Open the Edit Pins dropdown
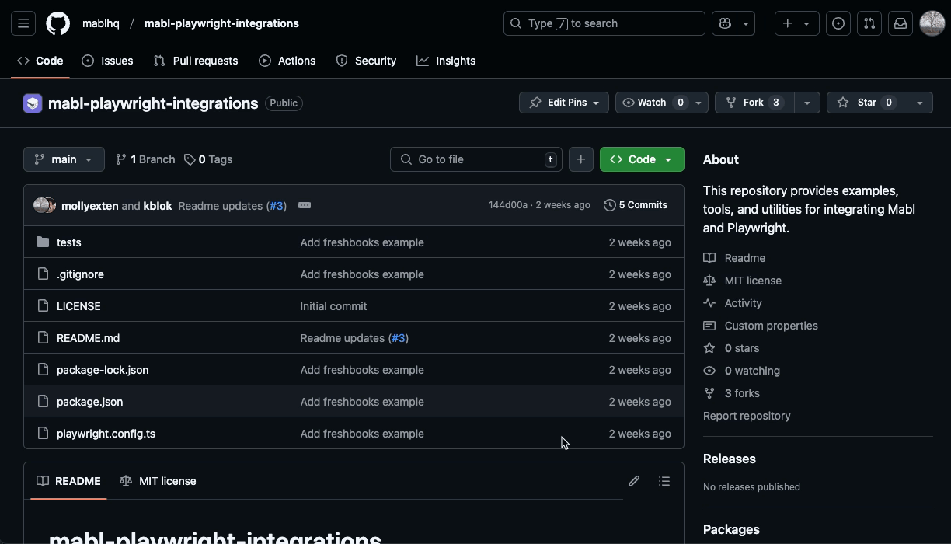 (x=564, y=103)
